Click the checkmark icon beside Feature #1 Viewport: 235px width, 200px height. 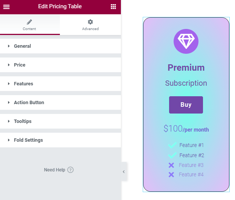coord(172,145)
